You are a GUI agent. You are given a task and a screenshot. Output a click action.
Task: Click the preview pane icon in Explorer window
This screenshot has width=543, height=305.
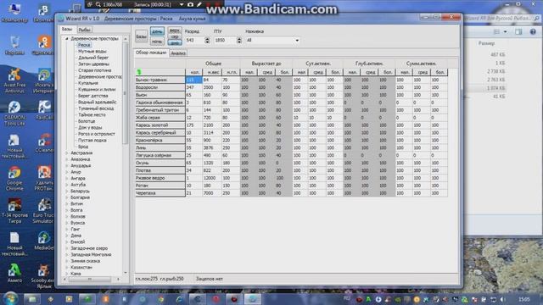518,32
